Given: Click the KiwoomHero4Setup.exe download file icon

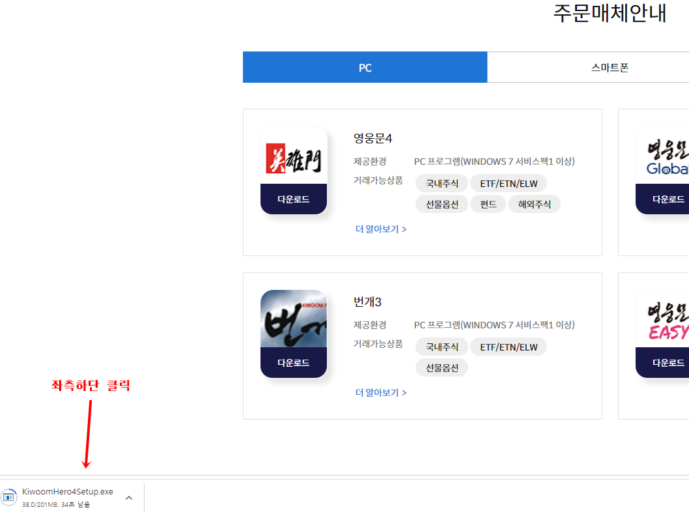Looking at the screenshot, I should tap(8, 497).
